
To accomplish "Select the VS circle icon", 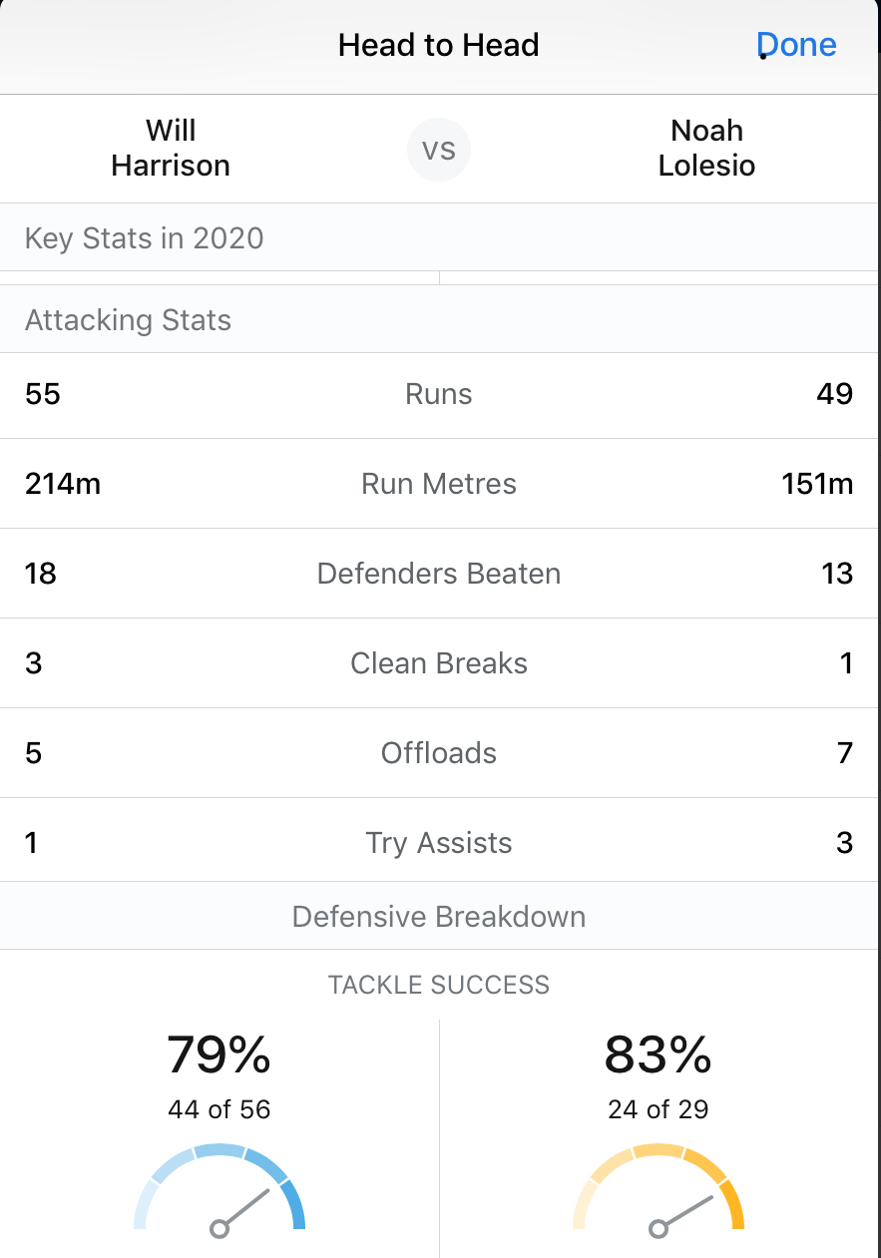I will 439,150.
